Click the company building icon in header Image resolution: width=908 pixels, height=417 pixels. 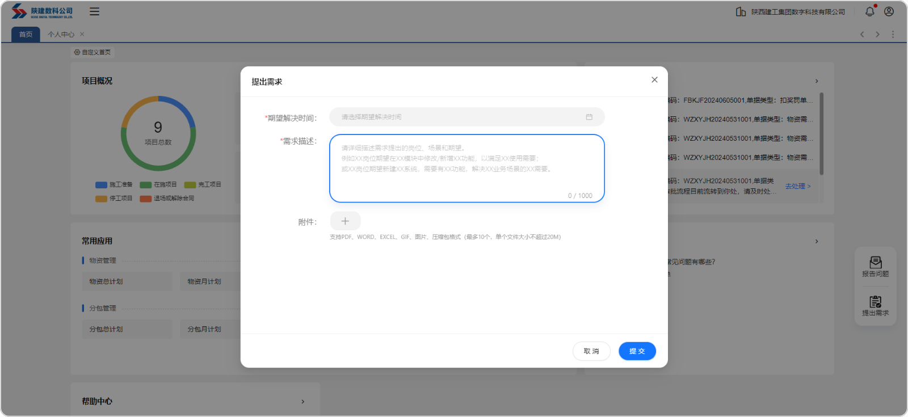point(741,11)
